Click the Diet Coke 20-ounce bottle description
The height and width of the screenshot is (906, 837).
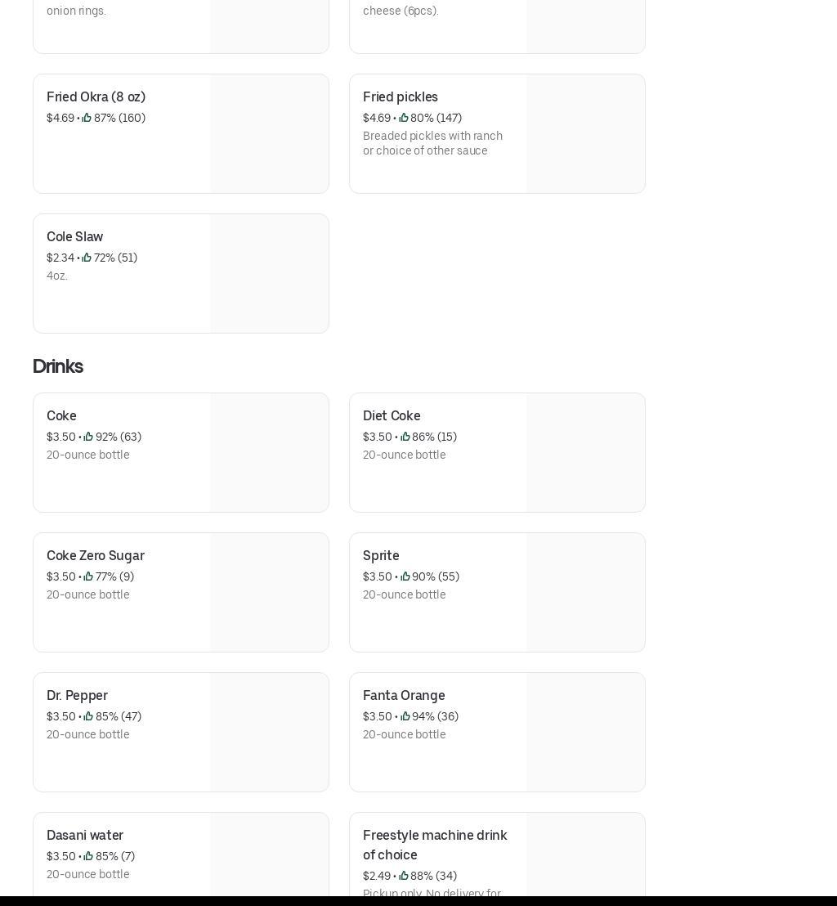404,455
